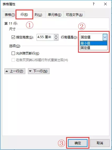Toggle the 指定高度 checkbox

click(x=13, y=37)
